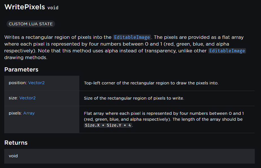Screen dimensions: 261x168
Task: Open the first EditableImage link in description
Action: [132, 37]
